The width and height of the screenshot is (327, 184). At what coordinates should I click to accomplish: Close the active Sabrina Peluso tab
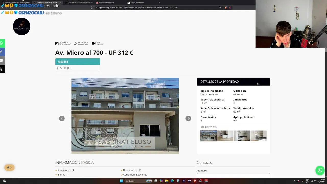click(61, 3)
